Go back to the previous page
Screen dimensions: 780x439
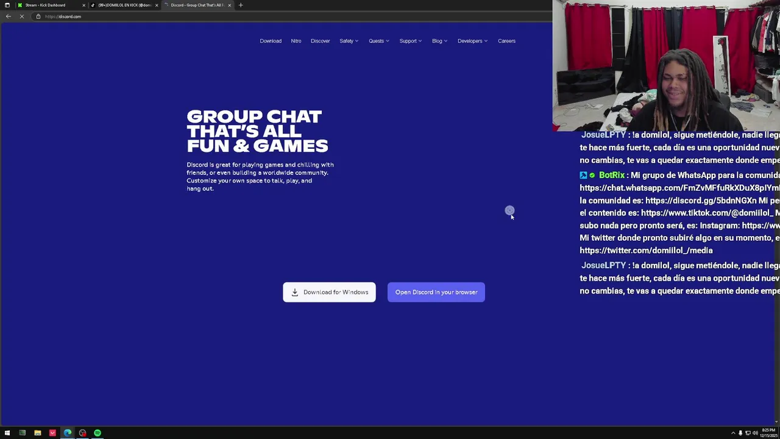point(8,16)
